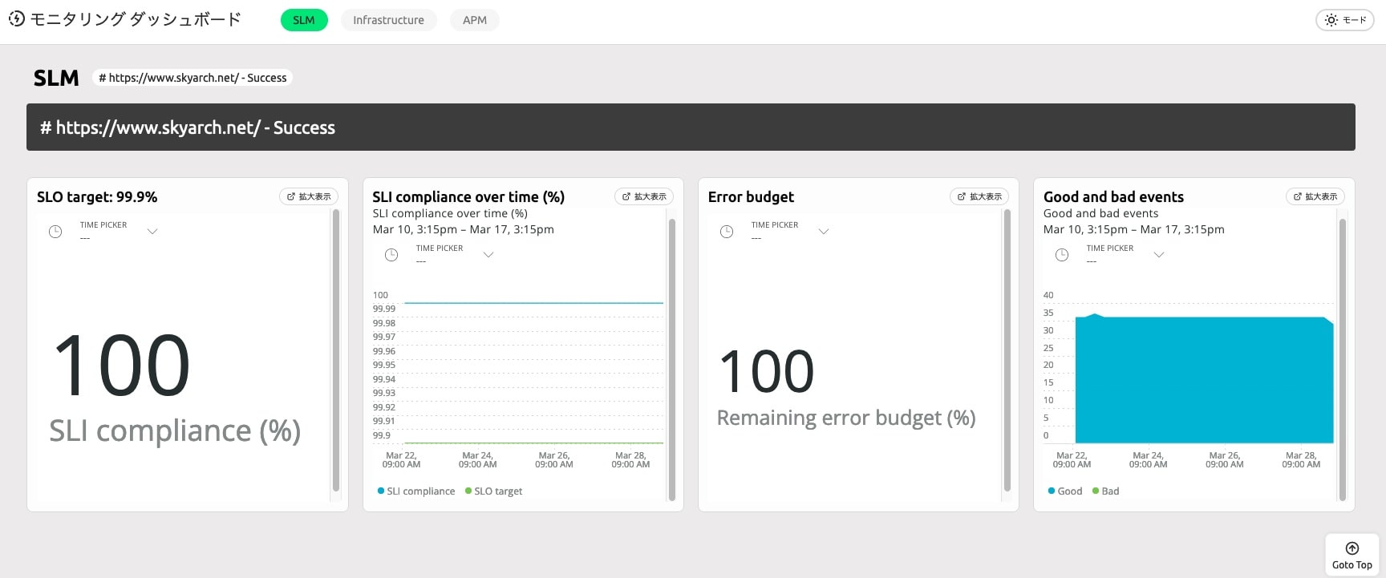Click the clock icon in SLI compliance chart
The image size is (1386, 578).
point(391,255)
